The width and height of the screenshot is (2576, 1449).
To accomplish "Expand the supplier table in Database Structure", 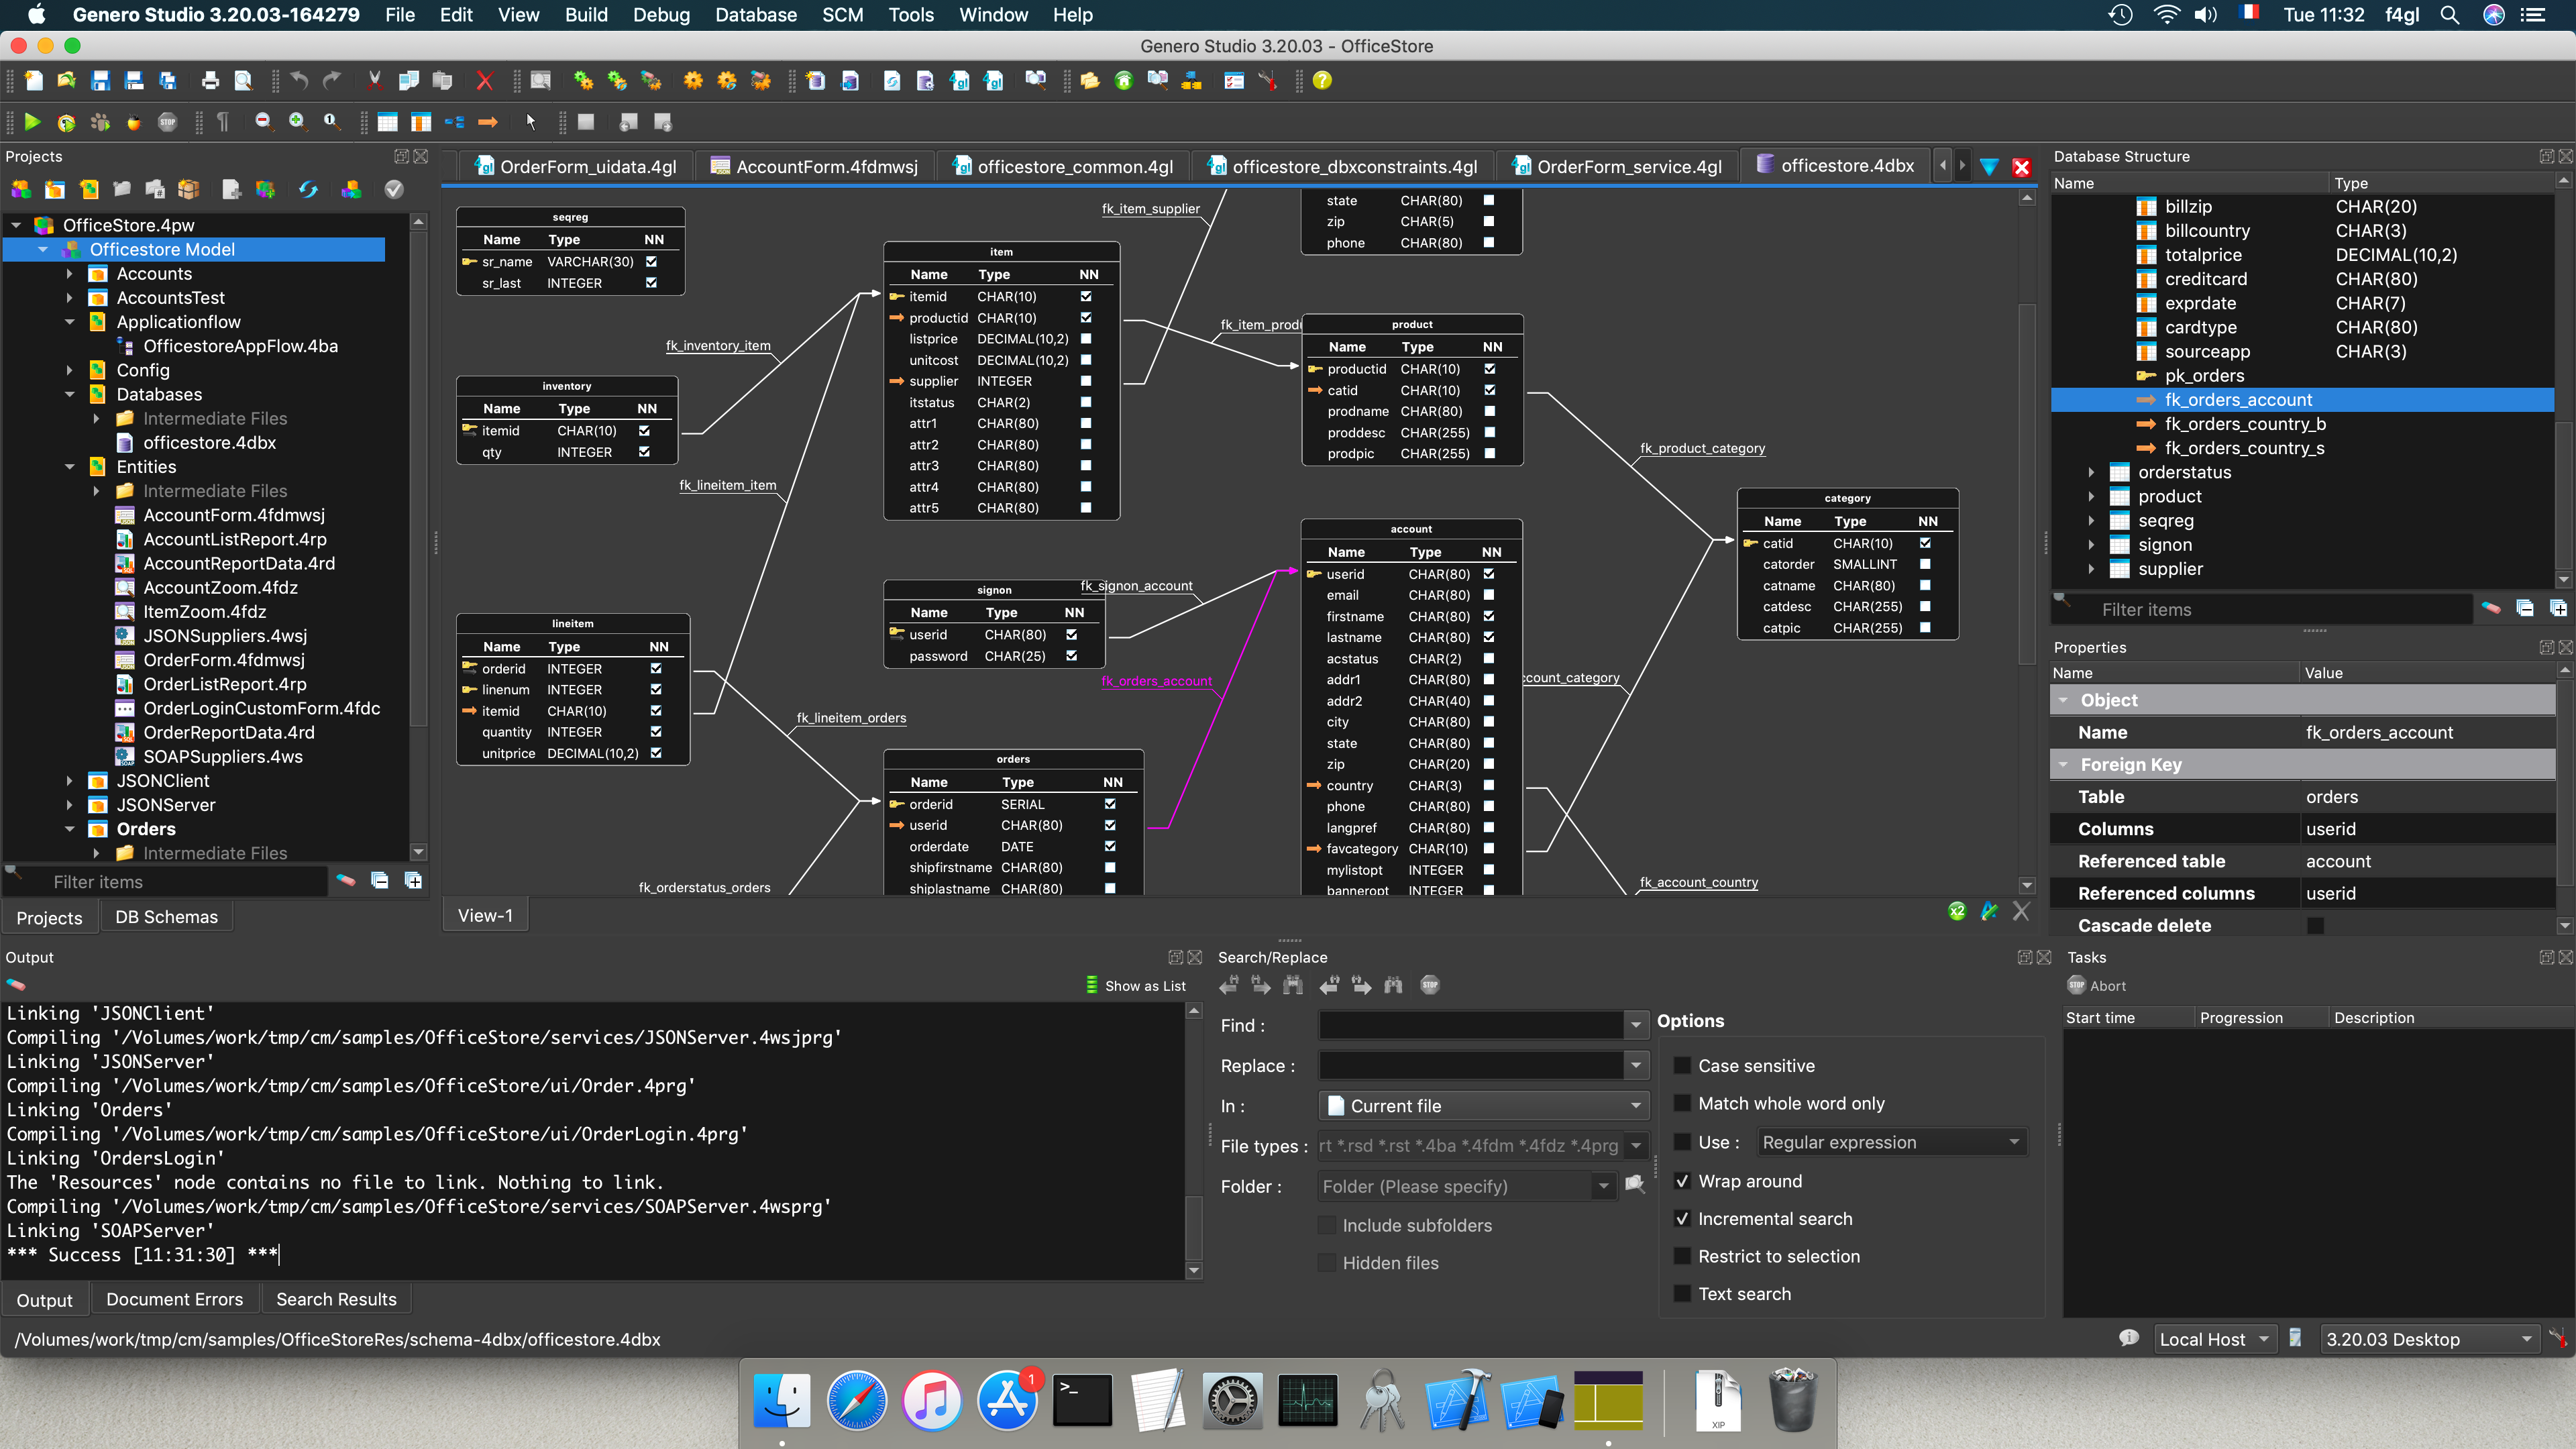I will click(2091, 570).
